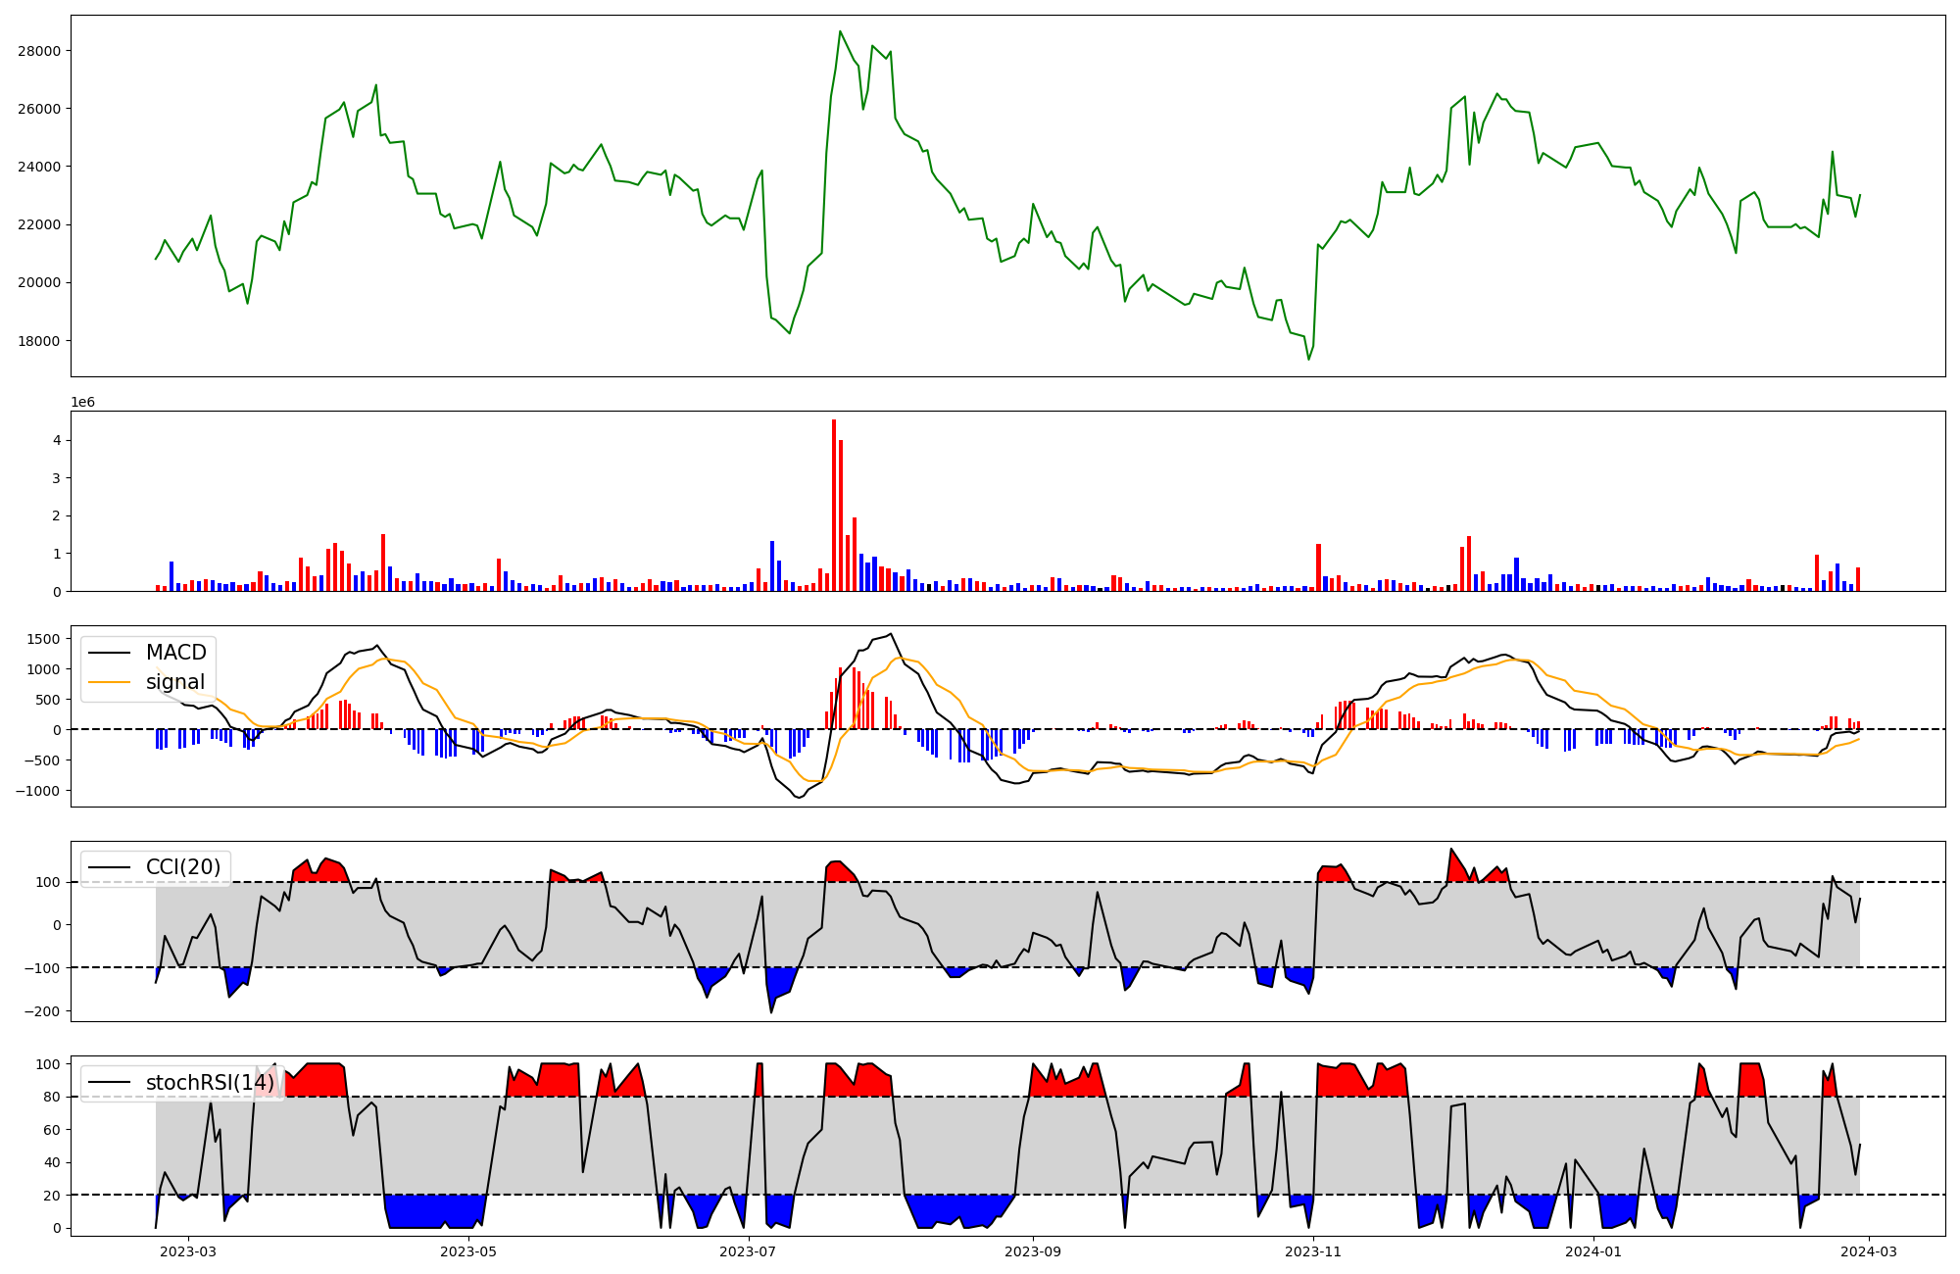Click the 2024-01 date tick label
Image resolution: width=1960 pixels, height=1274 pixels.
[x=1593, y=1251]
